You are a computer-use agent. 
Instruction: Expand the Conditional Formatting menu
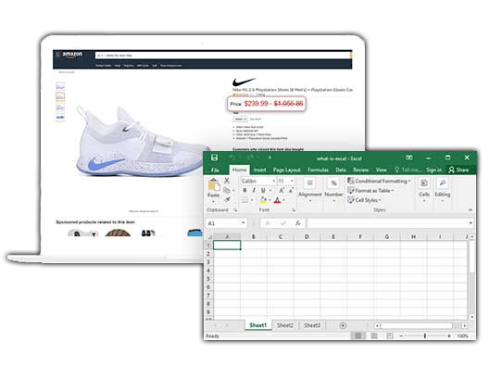379,181
